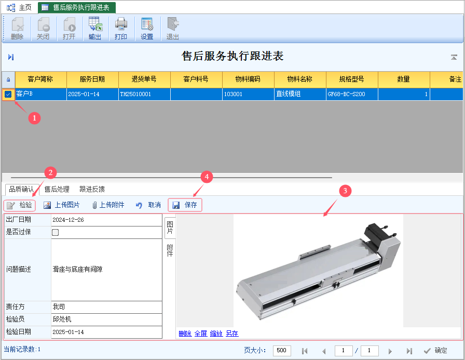Click the 另存 link under the image

(x=232, y=334)
